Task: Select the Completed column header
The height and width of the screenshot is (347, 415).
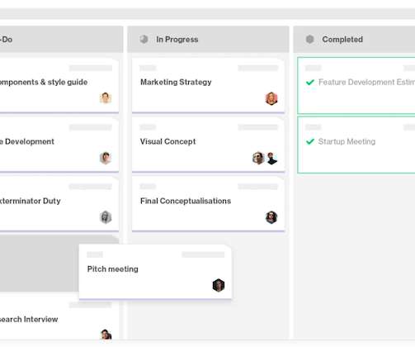Action: tap(354, 40)
